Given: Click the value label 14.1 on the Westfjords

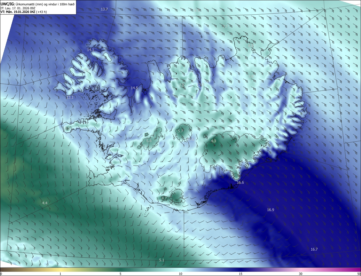Looking at the screenshot, I should (91, 50).
